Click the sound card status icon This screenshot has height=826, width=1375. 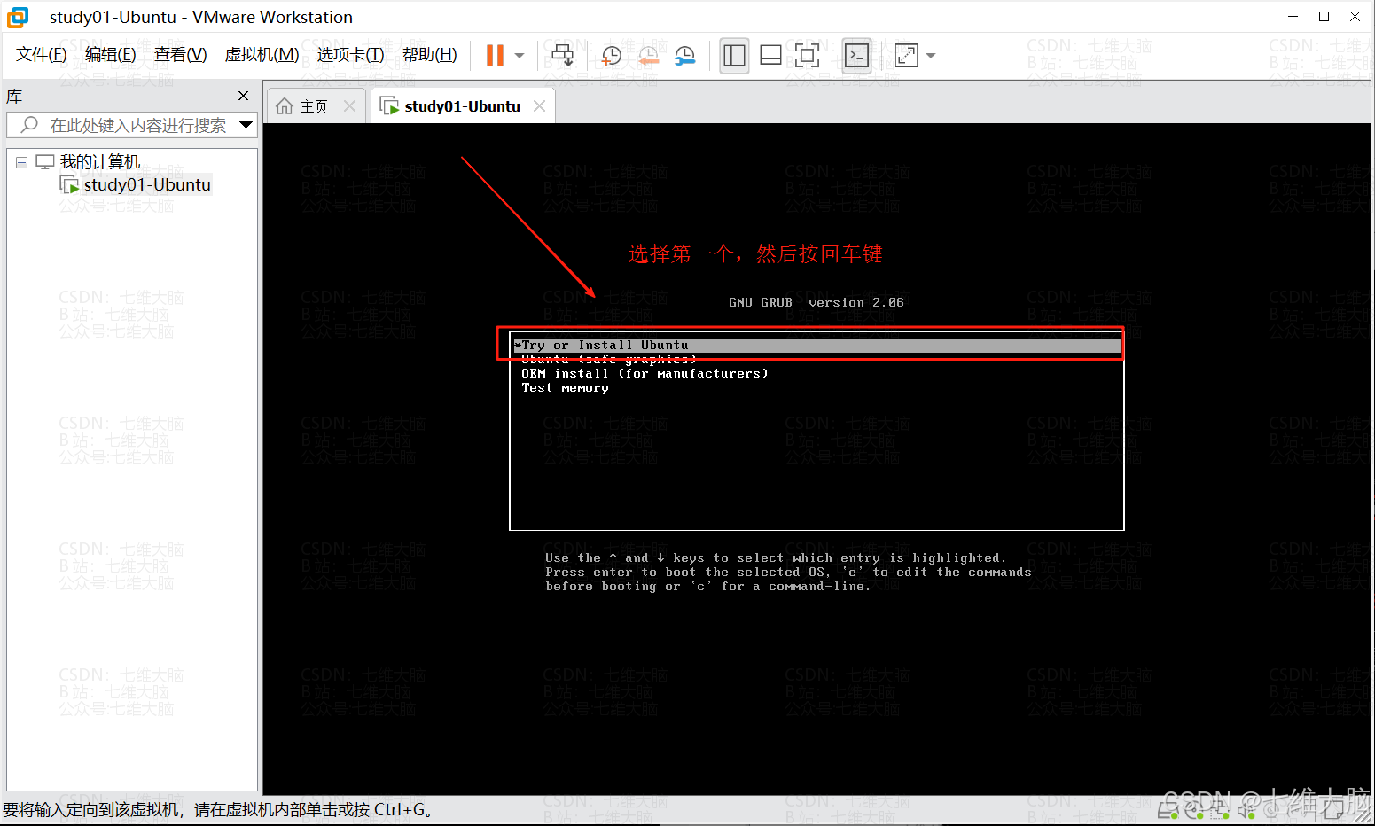tap(1246, 809)
